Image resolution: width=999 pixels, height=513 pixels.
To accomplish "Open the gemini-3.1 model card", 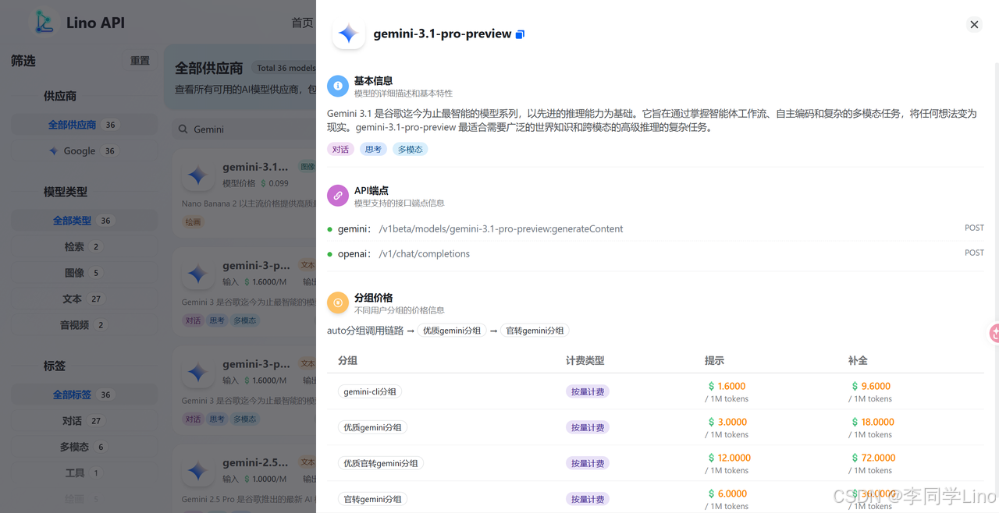I will (244, 192).
